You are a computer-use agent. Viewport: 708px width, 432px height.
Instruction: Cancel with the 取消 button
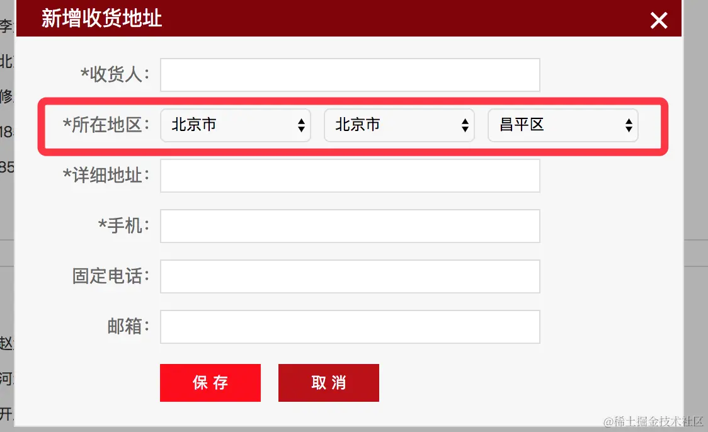pyautogui.click(x=329, y=383)
